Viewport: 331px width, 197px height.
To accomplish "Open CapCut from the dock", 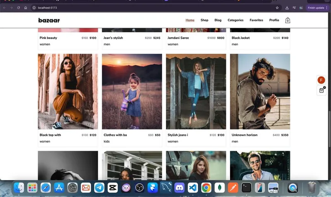I will tap(113, 188).
